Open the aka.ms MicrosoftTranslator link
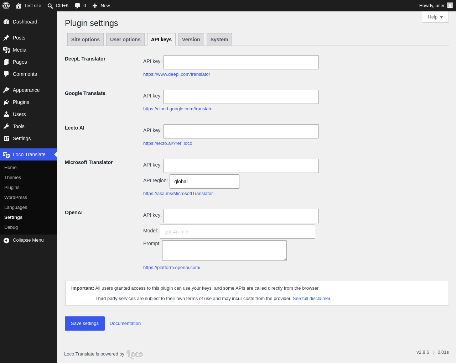The height and width of the screenshot is (363, 456). [178, 194]
